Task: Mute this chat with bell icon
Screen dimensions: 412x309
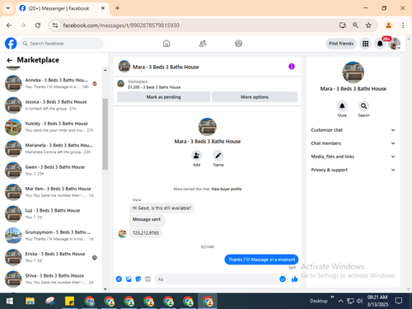Action: point(342,105)
